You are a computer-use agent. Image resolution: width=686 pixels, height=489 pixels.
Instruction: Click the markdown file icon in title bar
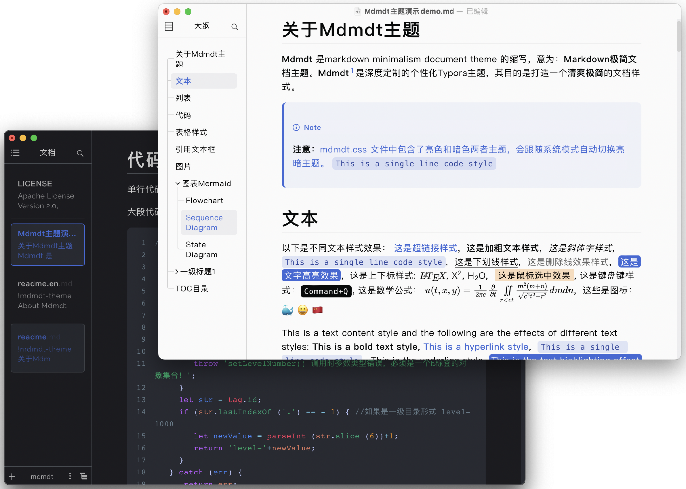pos(357,12)
